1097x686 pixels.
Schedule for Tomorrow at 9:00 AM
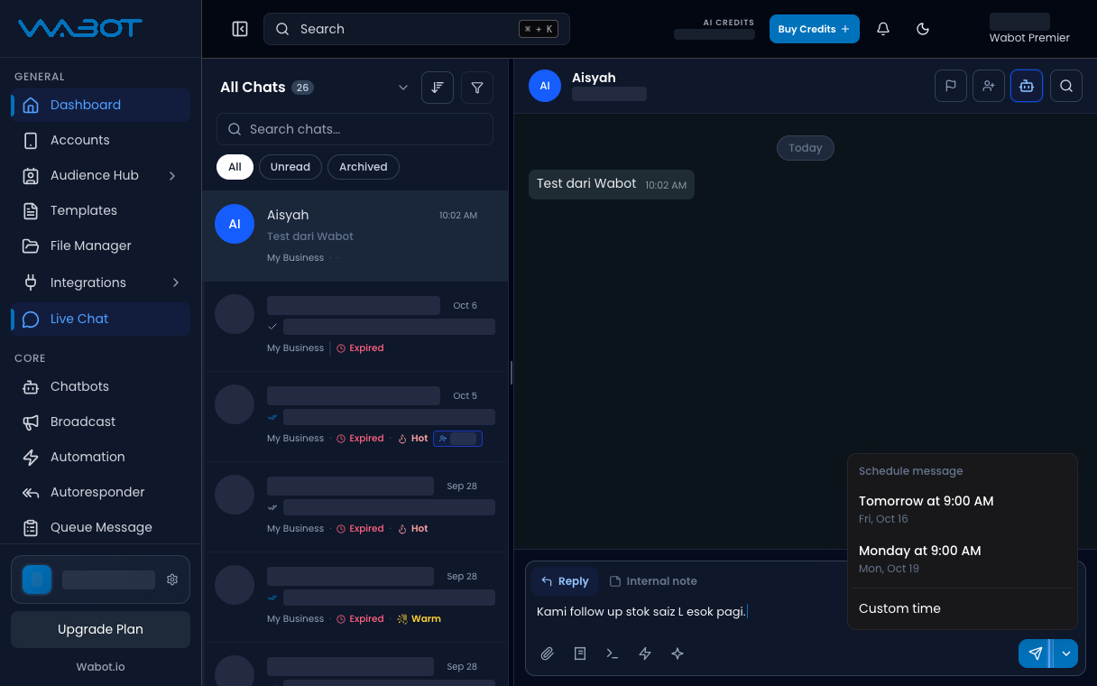point(963,509)
